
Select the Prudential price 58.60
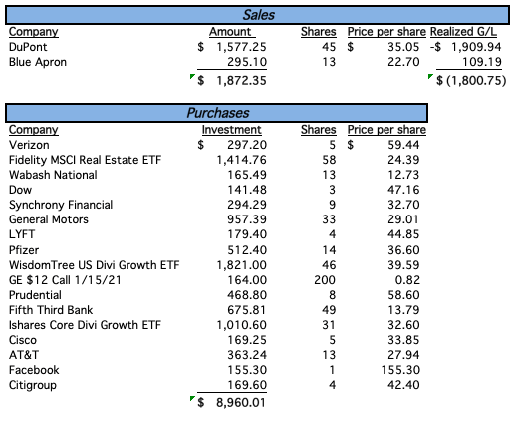403,295
